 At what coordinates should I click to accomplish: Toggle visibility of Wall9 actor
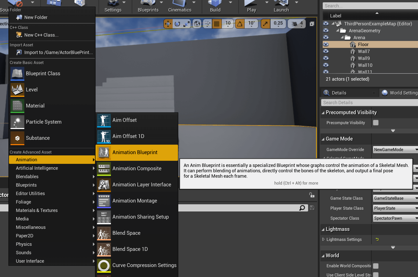point(326,58)
